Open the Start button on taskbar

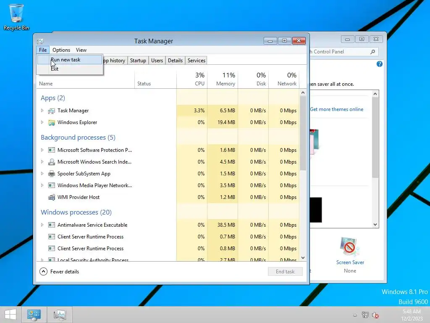point(10,315)
